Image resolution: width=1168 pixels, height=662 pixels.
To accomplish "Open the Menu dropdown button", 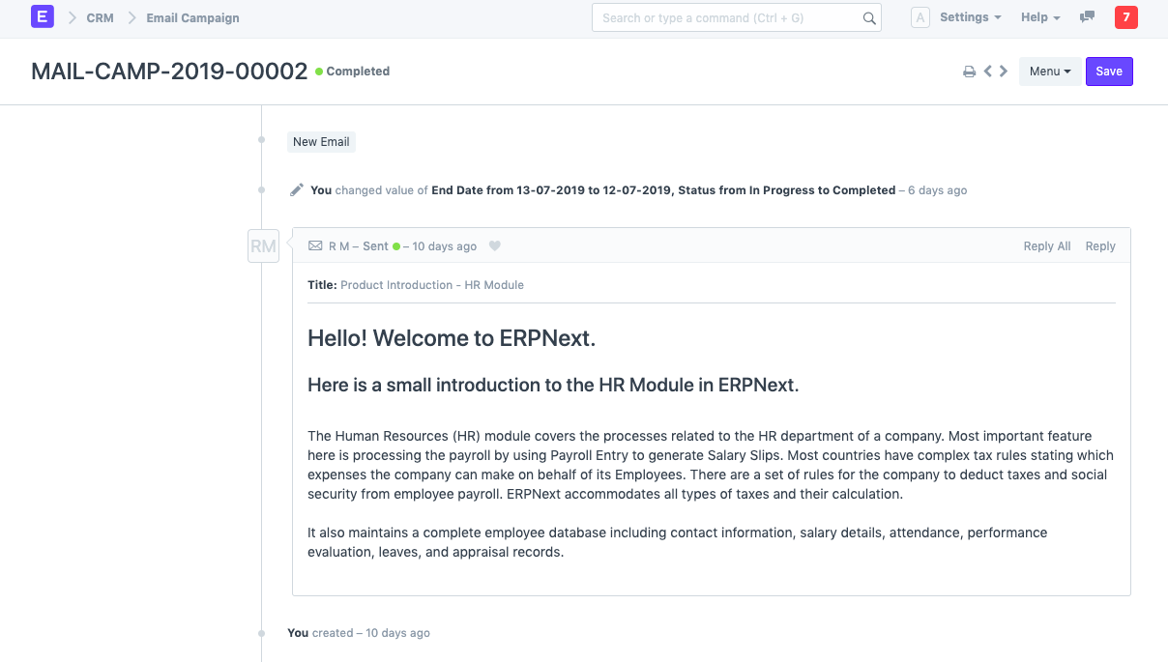I will [x=1049, y=72].
